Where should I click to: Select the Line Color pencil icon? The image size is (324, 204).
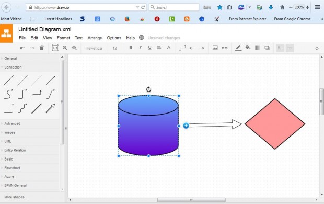click(x=238, y=48)
